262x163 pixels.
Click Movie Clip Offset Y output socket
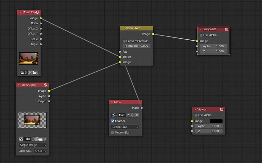pyautogui.click(x=41, y=34)
